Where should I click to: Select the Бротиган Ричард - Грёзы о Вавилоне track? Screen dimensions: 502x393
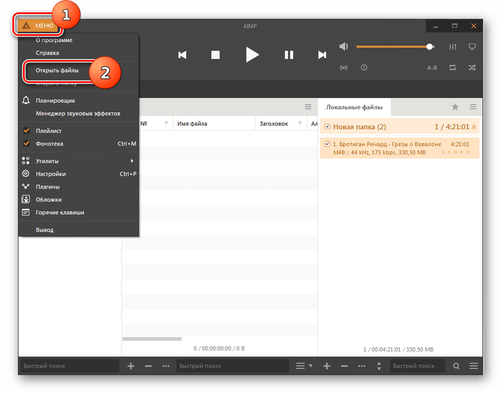tap(399, 148)
